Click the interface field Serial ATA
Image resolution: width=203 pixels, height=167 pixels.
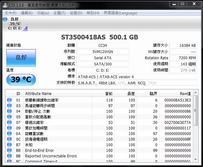pyautogui.click(x=103, y=58)
